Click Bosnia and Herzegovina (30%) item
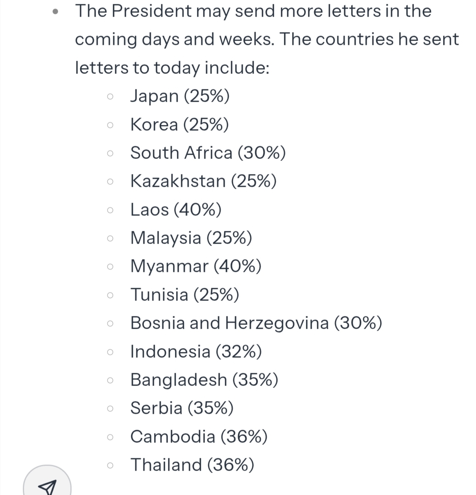Image resolution: width=476 pixels, height=495 pixels. click(x=256, y=323)
